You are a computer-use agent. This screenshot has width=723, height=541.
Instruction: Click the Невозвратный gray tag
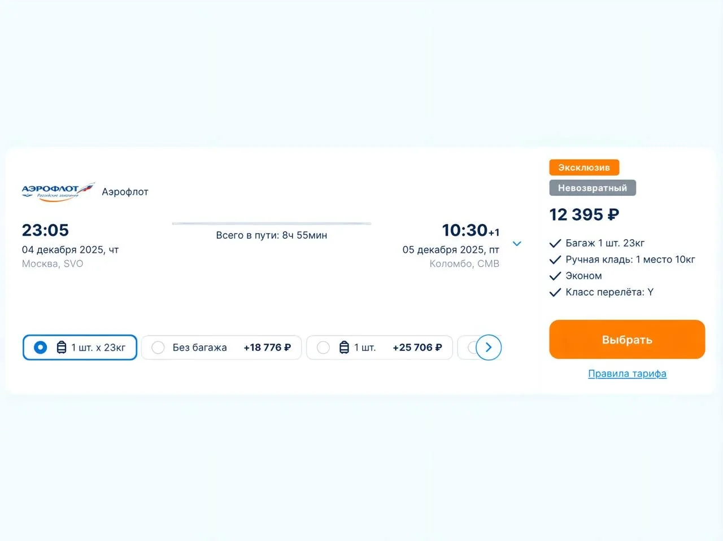(x=593, y=188)
